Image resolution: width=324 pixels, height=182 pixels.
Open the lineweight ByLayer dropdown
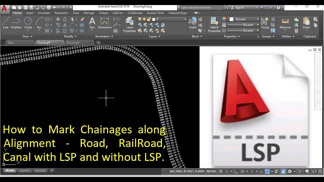click(243, 25)
